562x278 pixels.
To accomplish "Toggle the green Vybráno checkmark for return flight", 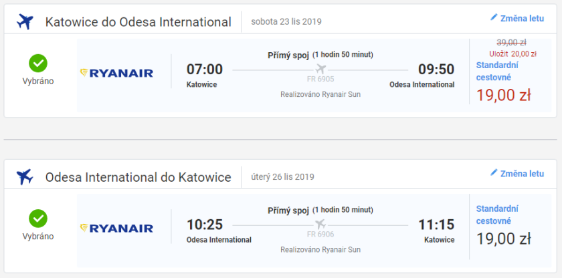I will [x=37, y=218].
